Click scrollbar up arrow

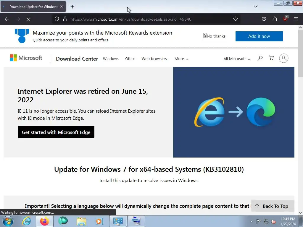click(x=300, y=27)
